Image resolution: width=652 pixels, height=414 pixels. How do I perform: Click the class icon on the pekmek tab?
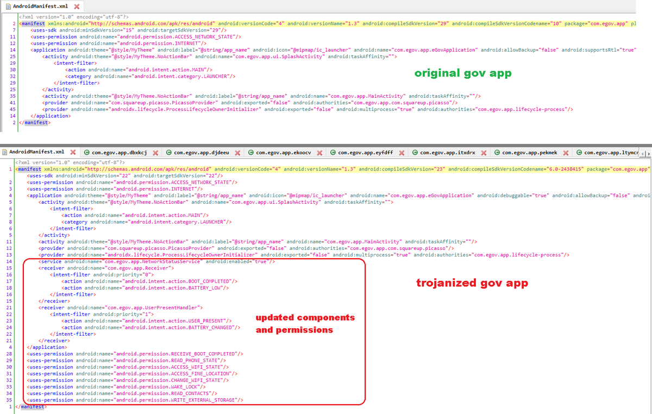(497, 153)
